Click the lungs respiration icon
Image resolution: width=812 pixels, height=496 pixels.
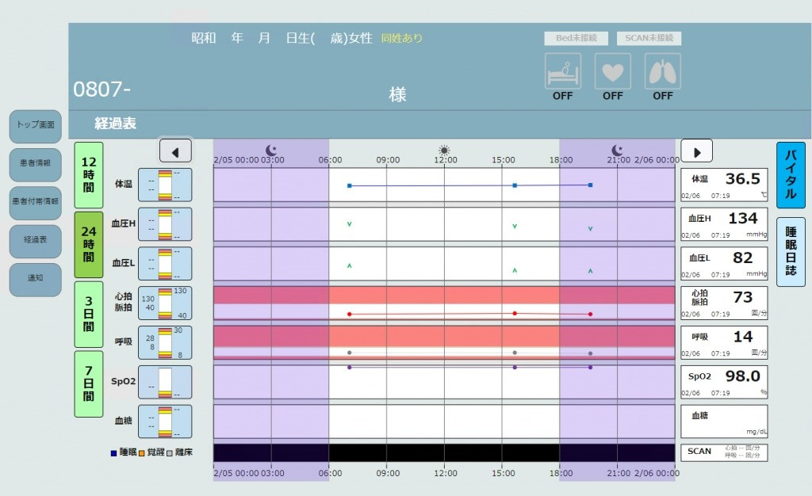(662, 71)
